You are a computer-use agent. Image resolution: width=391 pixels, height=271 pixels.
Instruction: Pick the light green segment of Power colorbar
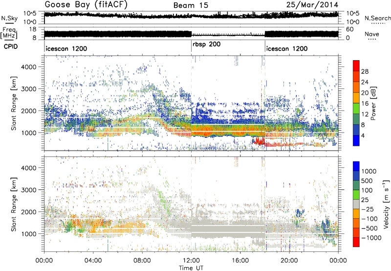tap(356, 109)
